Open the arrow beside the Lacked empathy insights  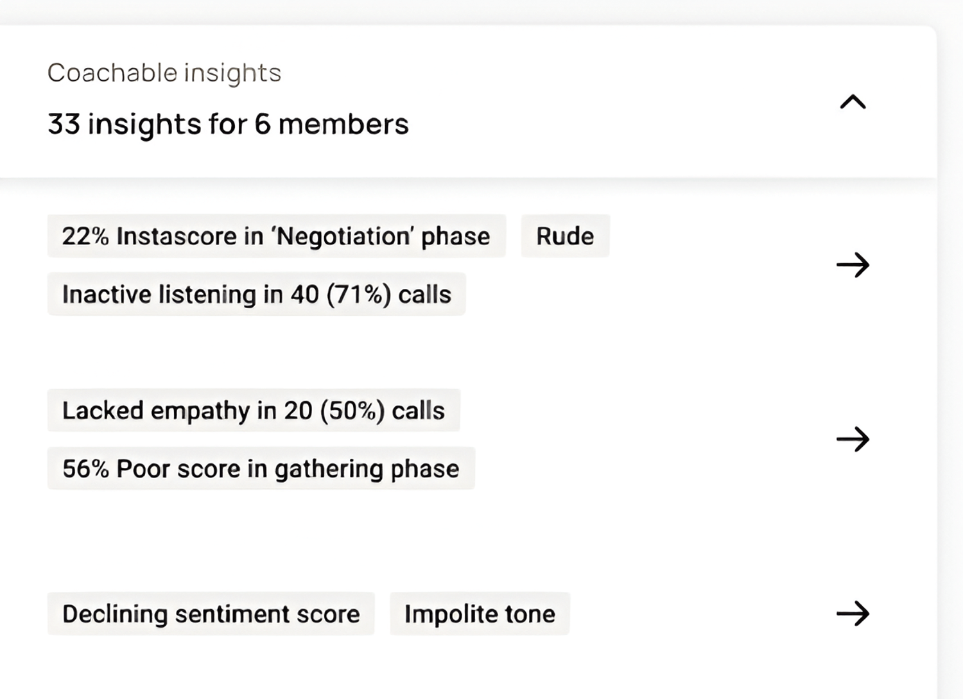(x=853, y=439)
